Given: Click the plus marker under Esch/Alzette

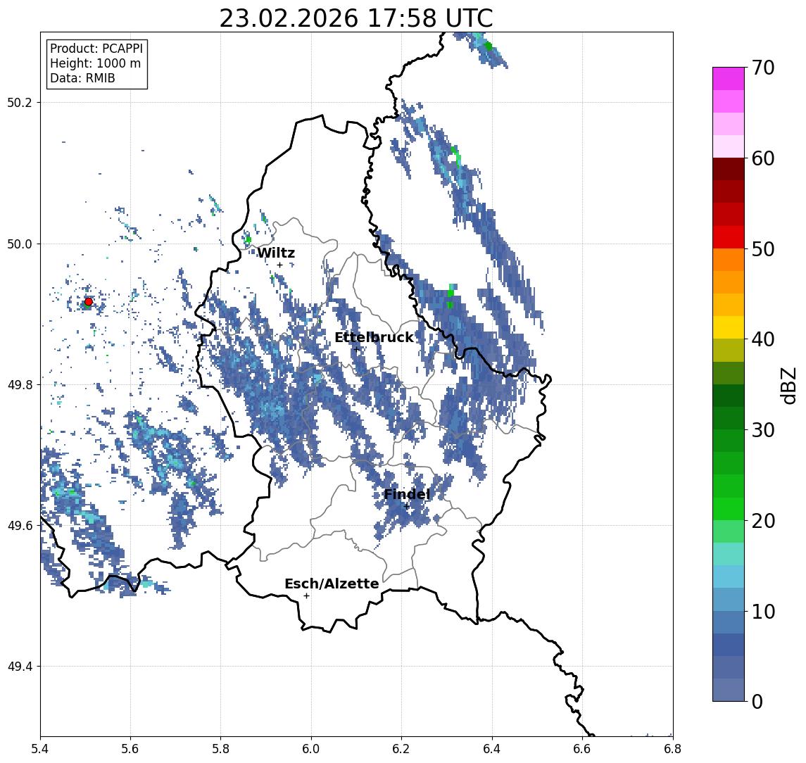Looking at the screenshot, I should coord(306,596).
